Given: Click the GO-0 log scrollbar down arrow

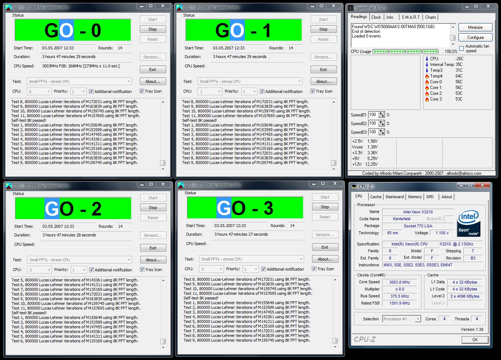Looking at the screenshot, I should (163, 169).
